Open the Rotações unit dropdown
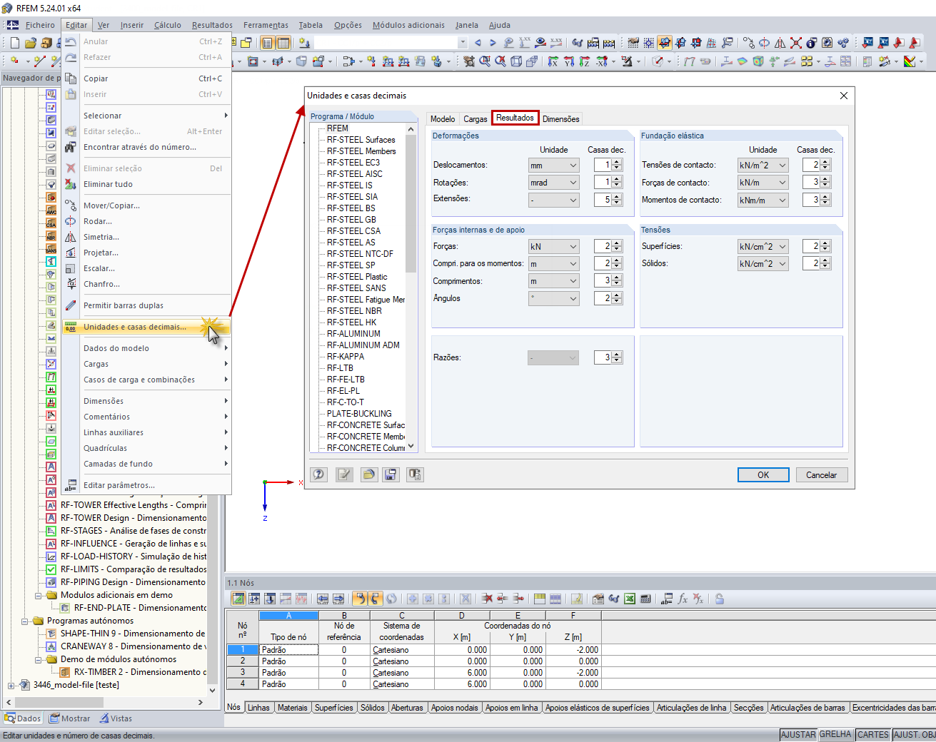936x742 pixels. click(553, 183)
